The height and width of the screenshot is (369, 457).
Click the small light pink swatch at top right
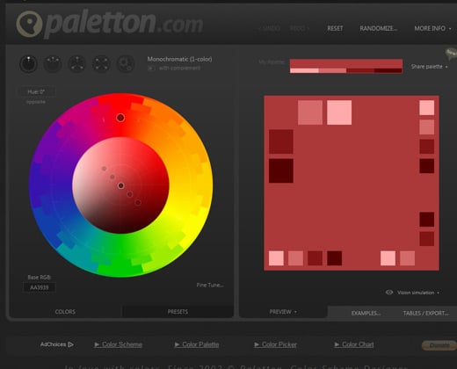point(427,107)
